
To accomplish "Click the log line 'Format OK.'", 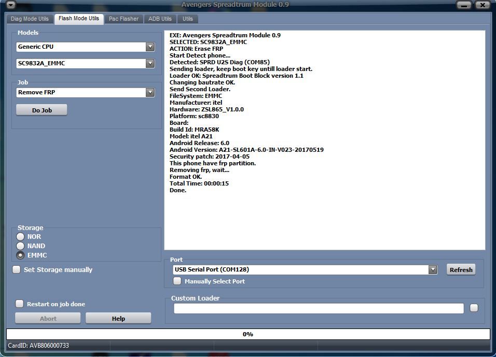I will click(186, 177).
